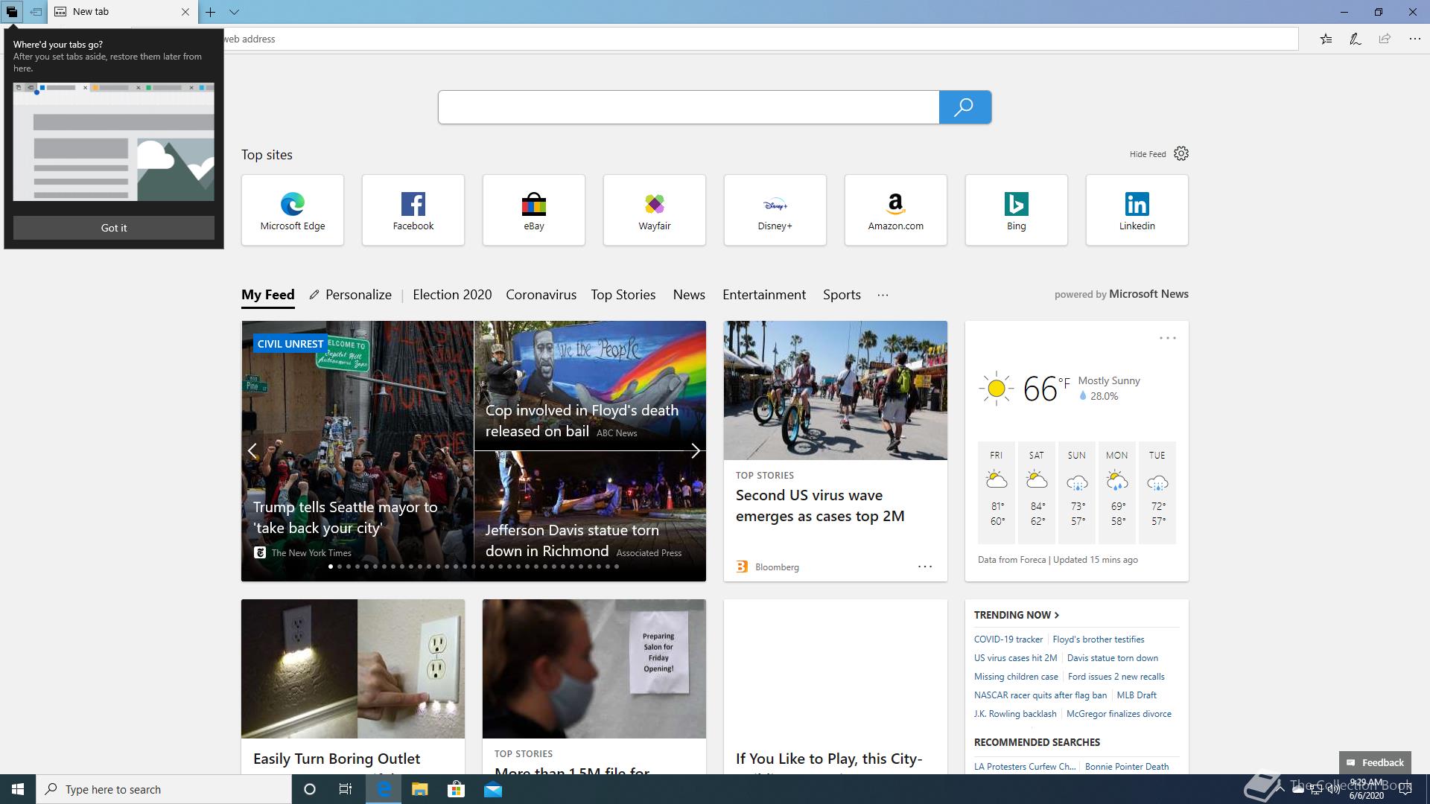Show tab previews chevron
1430x804 pixels.
[234, 12]
